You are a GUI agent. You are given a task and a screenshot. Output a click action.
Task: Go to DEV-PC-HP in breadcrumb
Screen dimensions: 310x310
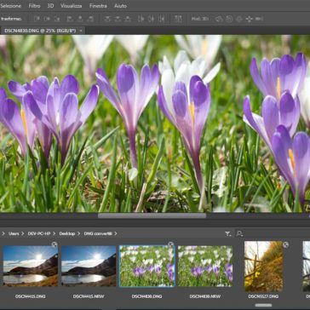[x=38, y=233]
